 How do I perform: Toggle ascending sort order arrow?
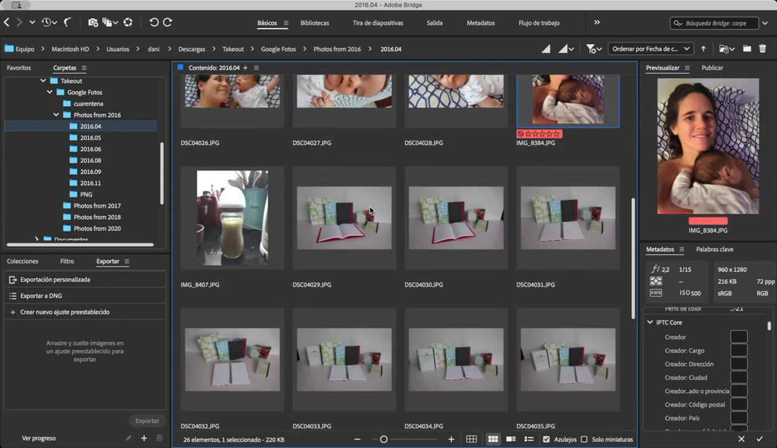(x=704, y=49)
